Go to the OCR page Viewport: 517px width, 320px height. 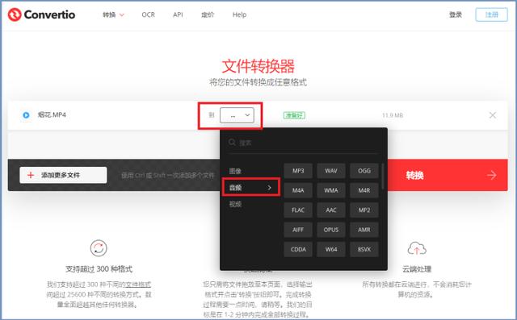click(148, 15)
